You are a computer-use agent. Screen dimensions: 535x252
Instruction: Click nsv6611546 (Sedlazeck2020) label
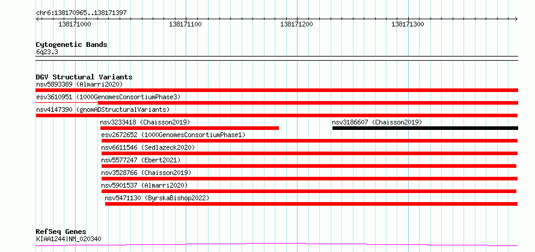click(x=148, y=147)
